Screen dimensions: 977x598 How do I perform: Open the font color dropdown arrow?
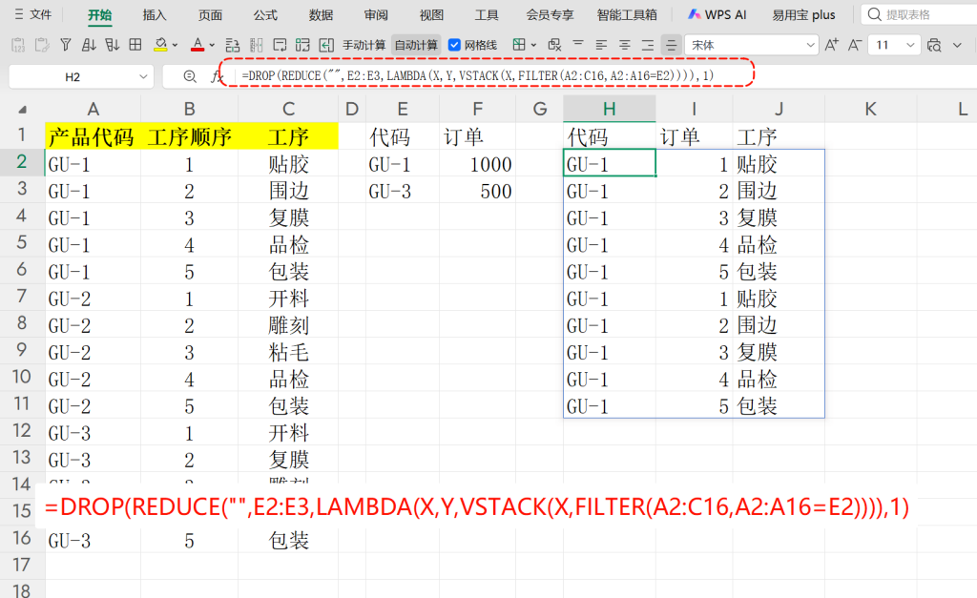[212, 45]
